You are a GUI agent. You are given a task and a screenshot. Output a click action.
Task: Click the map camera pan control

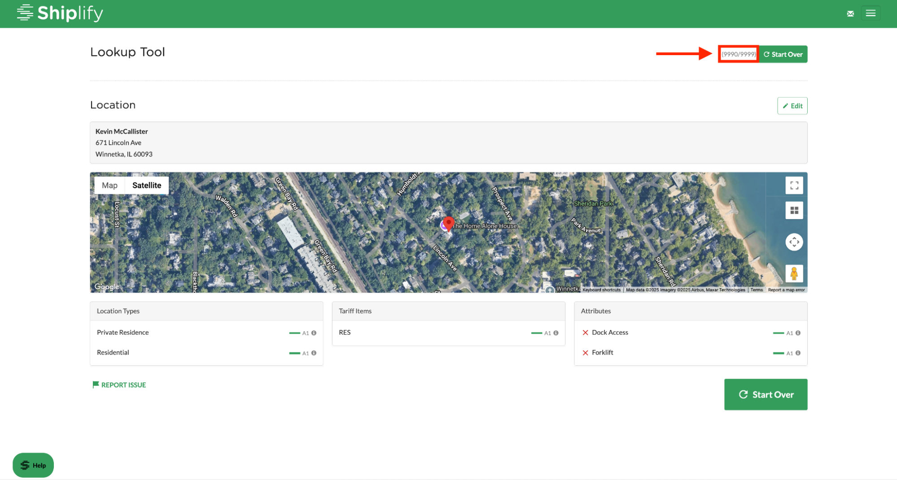tap(794, 242)
